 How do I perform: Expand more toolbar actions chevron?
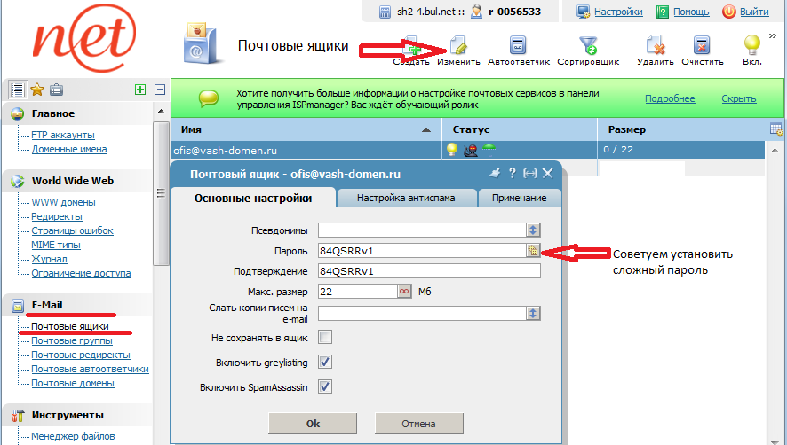(773, 36)
